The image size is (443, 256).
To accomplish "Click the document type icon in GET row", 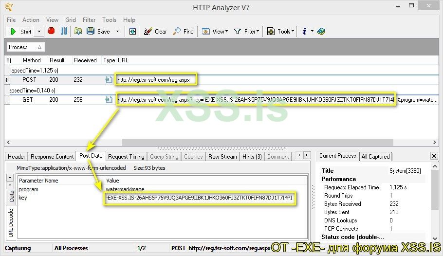I will point(109,99).
